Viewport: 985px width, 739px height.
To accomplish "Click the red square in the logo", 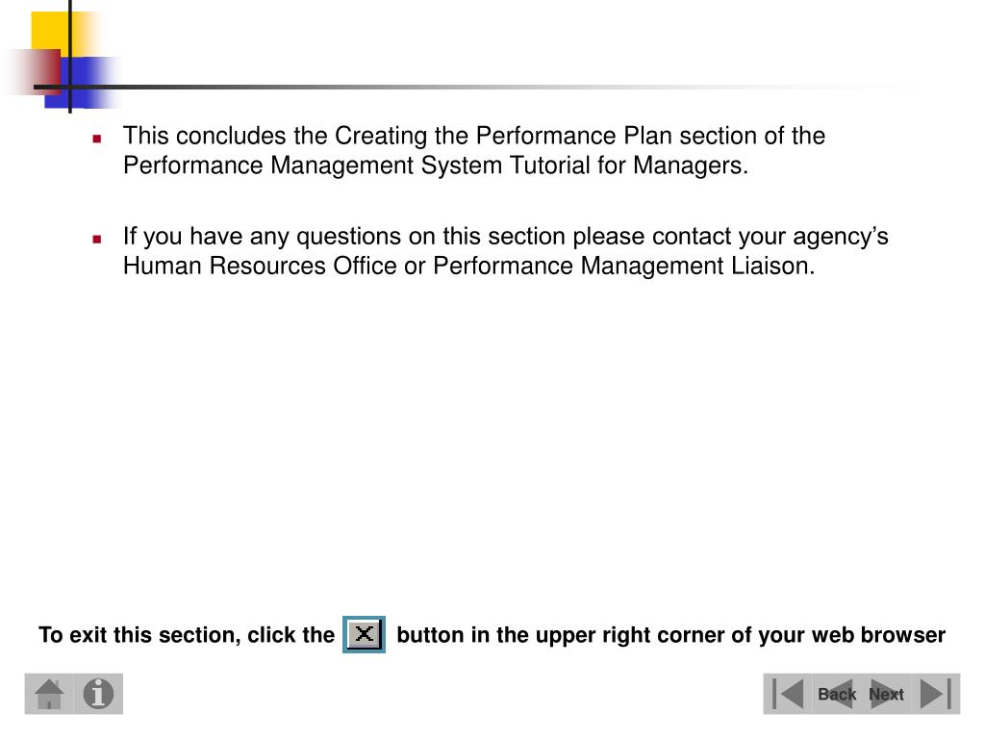I will (38, 71).
